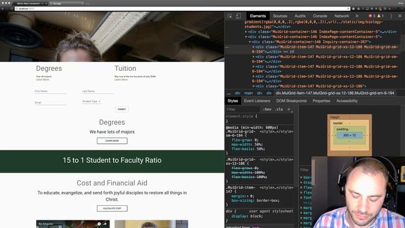
Task: Click the three-dot gutter icon beside selected DOM node
Action: 227,47
